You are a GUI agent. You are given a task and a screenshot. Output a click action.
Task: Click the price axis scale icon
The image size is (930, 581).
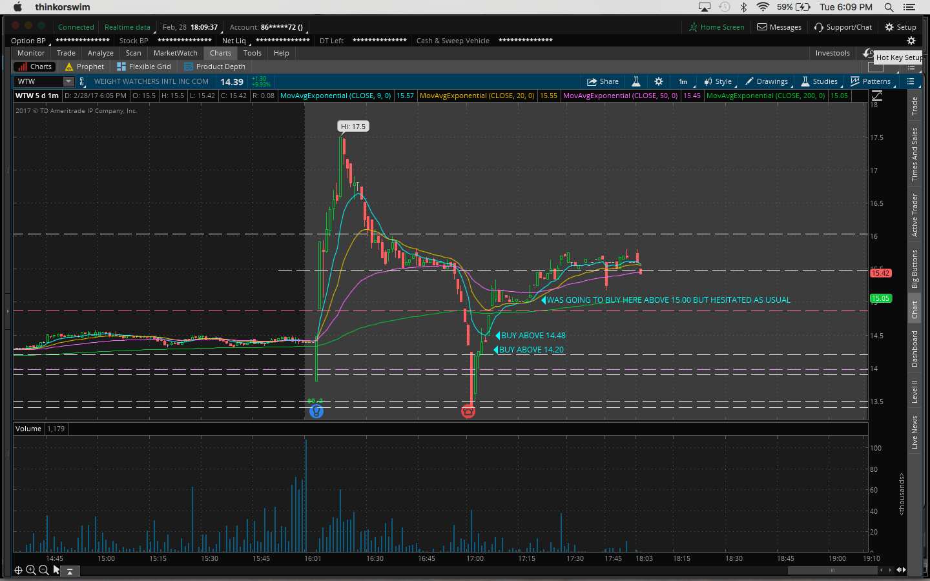pos(876,96)
